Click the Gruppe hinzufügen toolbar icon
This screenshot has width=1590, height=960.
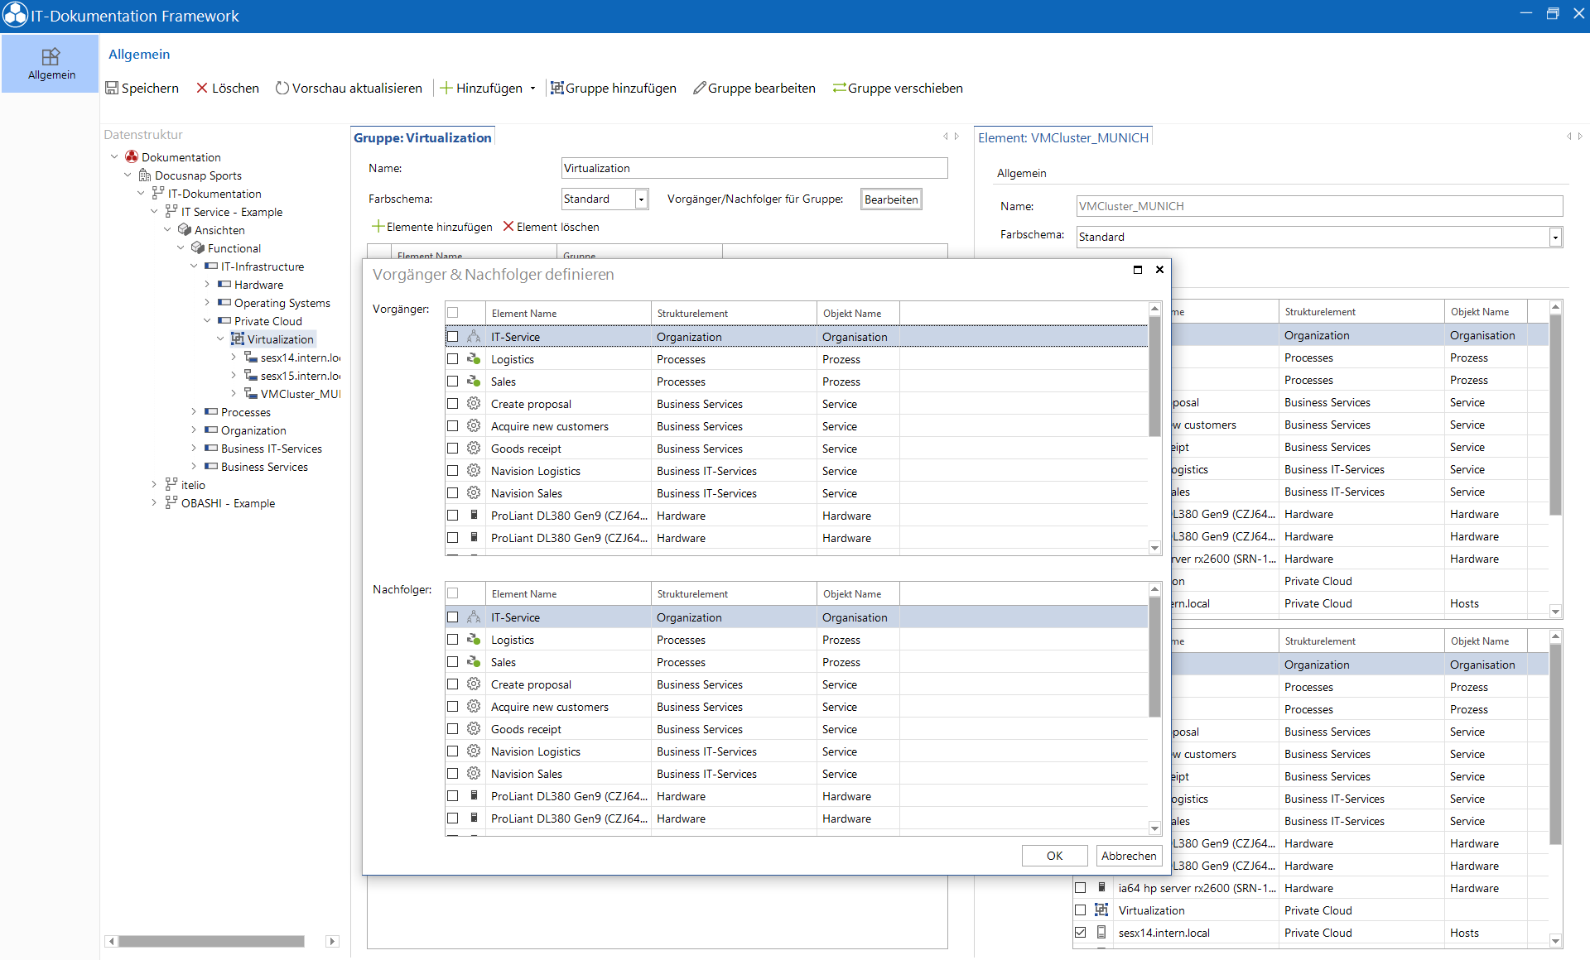(557, 88)
